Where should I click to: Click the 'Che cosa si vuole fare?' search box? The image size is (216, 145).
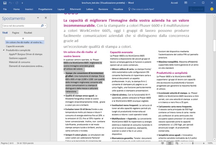143,9
